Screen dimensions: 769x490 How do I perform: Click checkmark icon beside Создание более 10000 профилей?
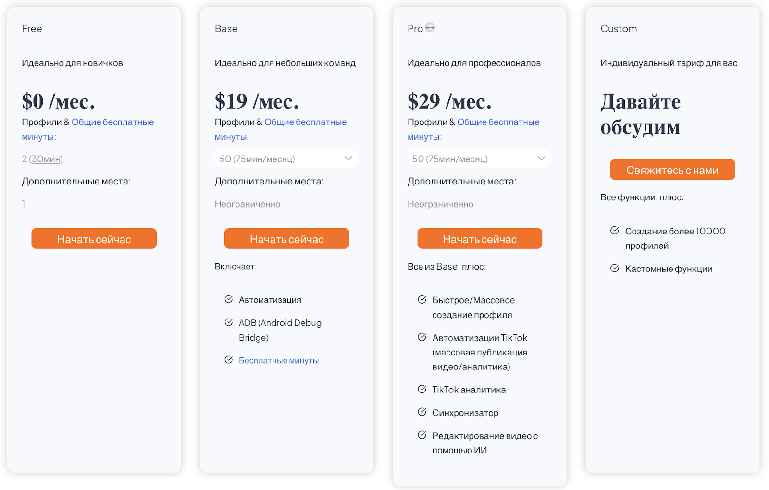click(615, 231)
